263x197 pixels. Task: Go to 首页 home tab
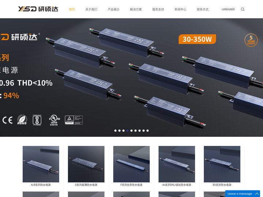72,9
